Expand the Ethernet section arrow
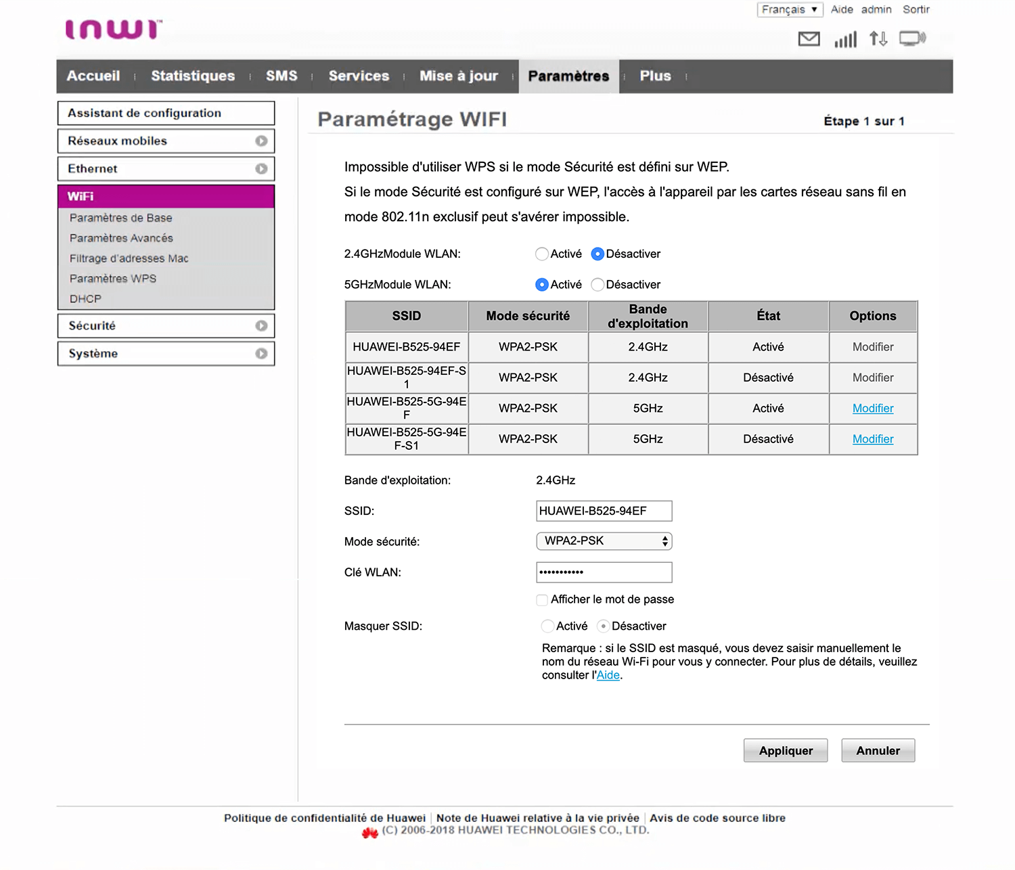The width and height of the screenshot is (1015, 870). tap(261, 169)
